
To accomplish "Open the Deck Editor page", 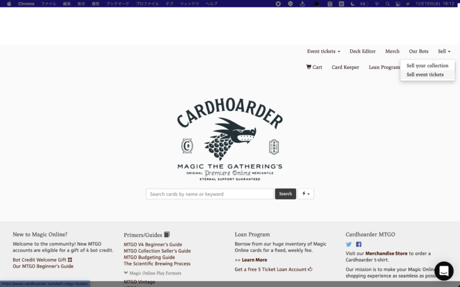I will pyautogui.click(x=362, y=51).
